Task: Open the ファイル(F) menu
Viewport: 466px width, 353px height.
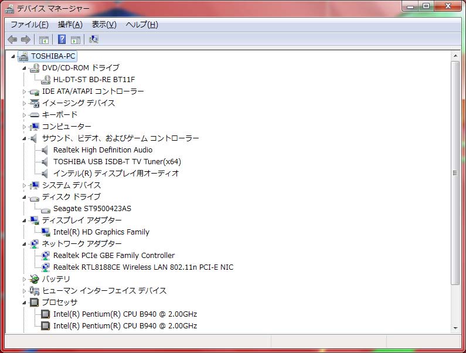Action: (29, 25)
